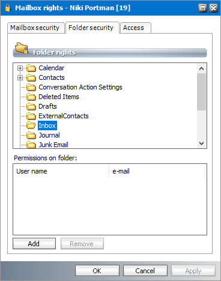This screenshot has height=281, width=221.
Task: Confirm the dialog with OK
Action: 97,271
